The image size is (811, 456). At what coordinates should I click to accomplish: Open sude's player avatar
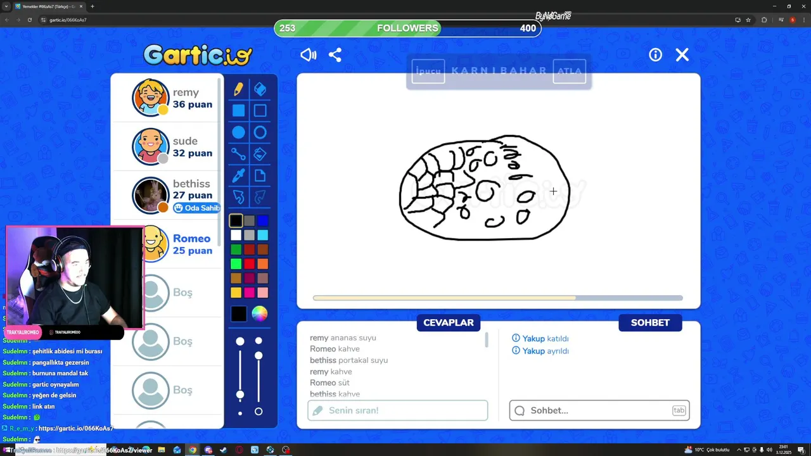151,147
